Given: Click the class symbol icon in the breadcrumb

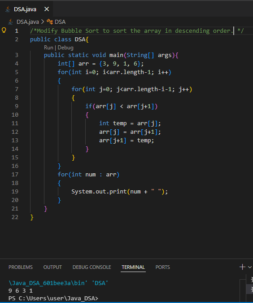Looking at the screenshot, I should pos(50,22).
